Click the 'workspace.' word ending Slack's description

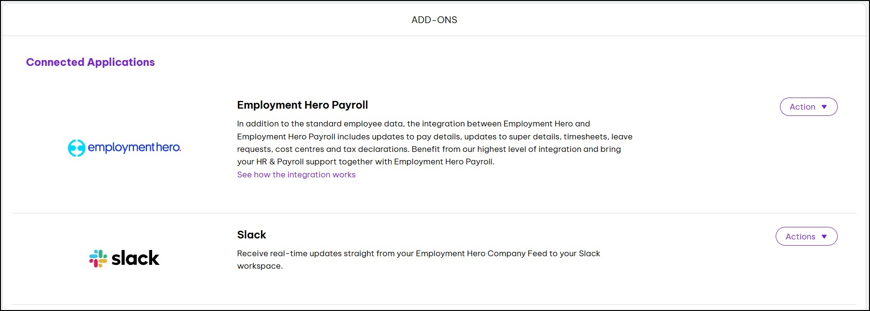pos(260,266)
